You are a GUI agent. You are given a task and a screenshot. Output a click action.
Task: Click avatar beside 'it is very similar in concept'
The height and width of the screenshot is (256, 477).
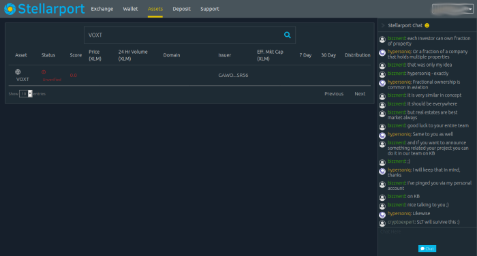382,97
